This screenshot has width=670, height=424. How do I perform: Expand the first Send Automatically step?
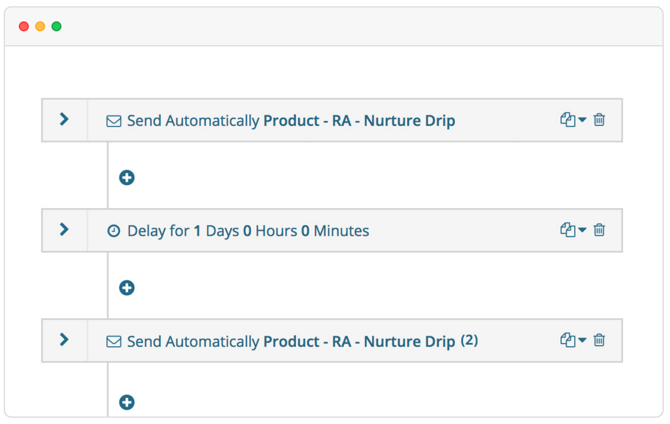[x=64, y=119]
